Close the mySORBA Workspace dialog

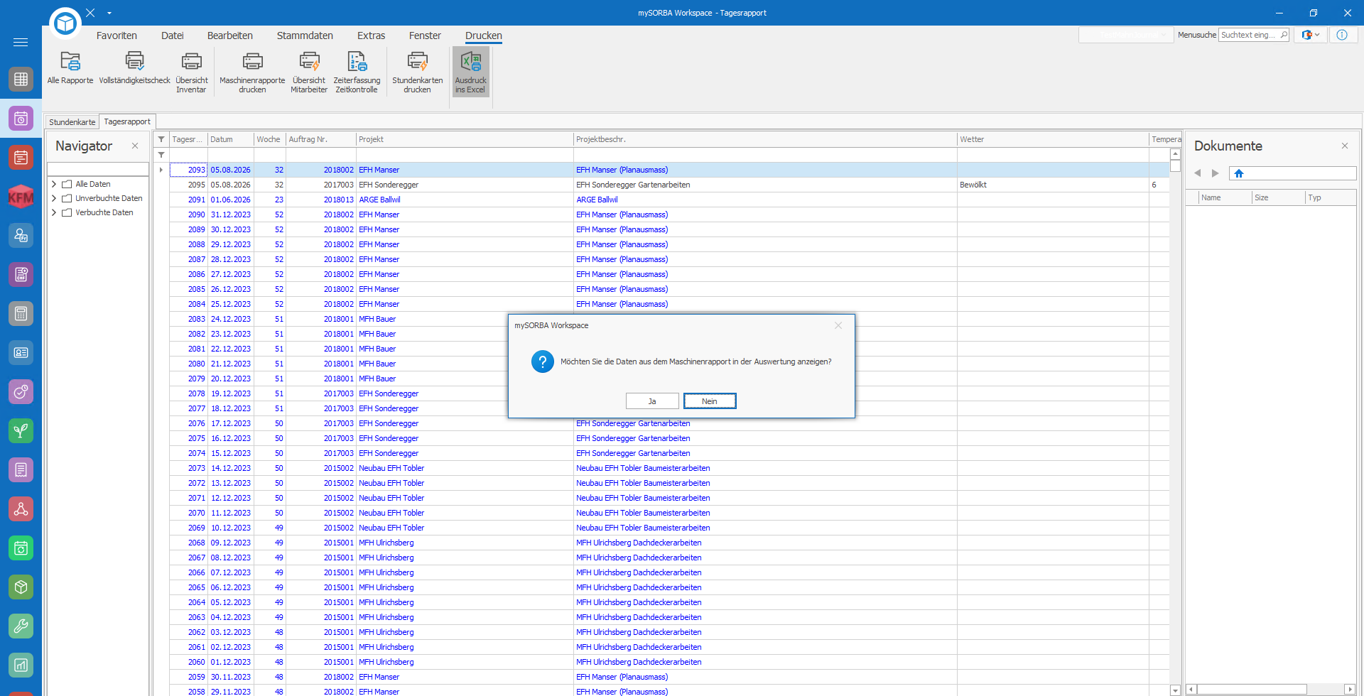(838, 325)
